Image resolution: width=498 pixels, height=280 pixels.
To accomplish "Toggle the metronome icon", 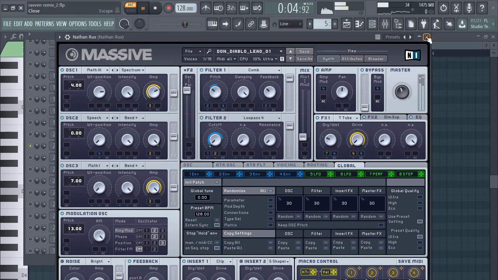I will pyautogui.click(x=206, y=8).
